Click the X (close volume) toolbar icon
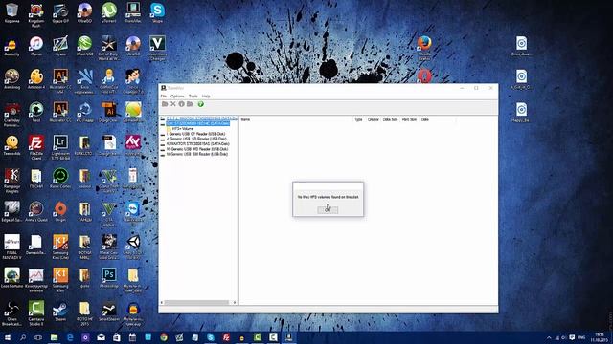 [x=173, y=104]
